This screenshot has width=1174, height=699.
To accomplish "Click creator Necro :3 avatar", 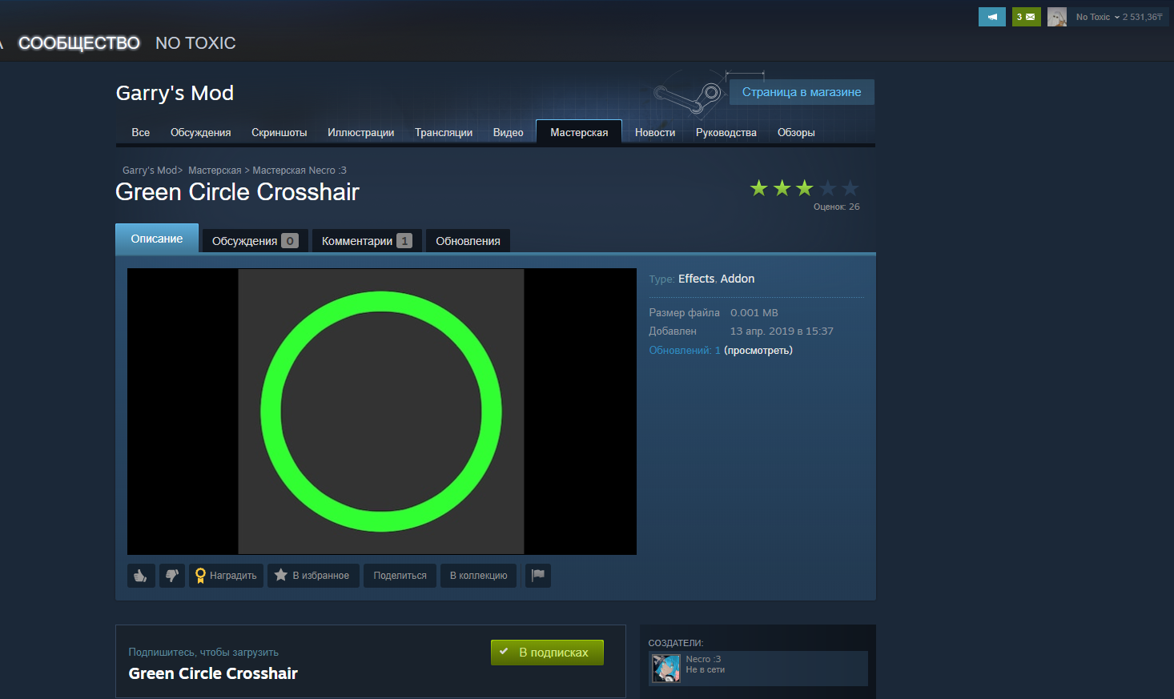I will pos(666,669).
